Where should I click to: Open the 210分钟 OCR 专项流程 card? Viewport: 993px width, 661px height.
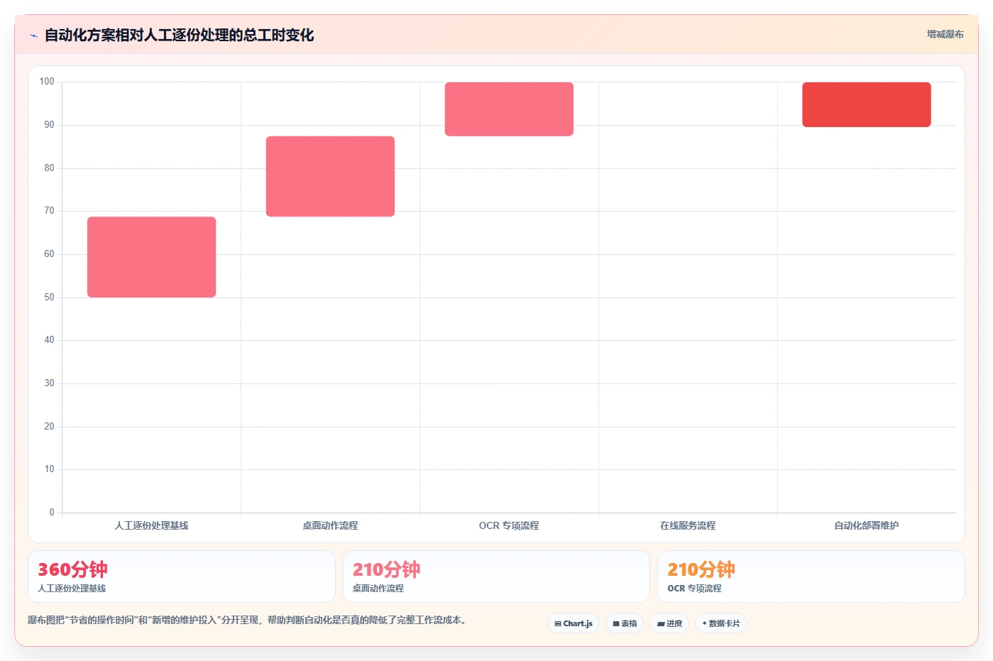811,577
